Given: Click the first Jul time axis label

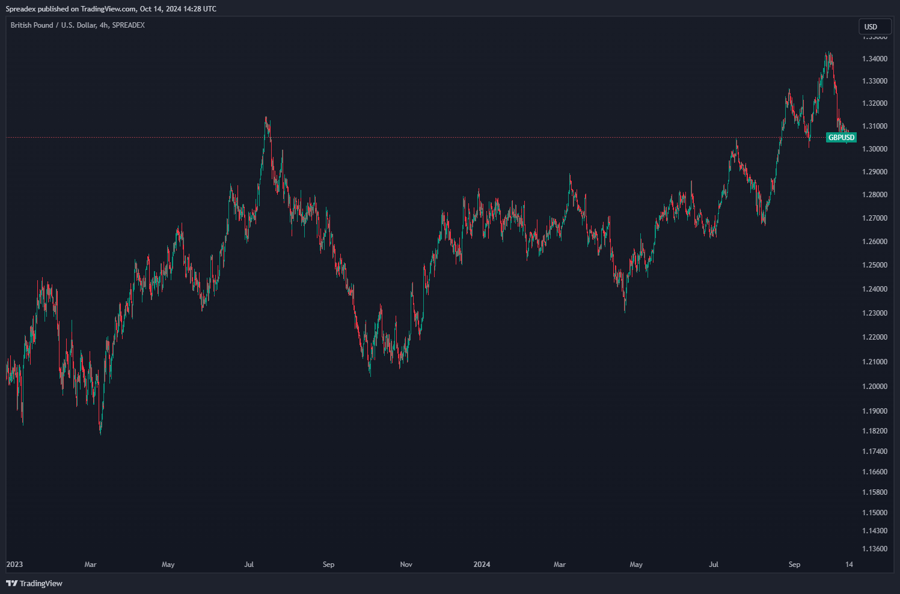Looking at the screenshot, I should (x=249, y=565).
